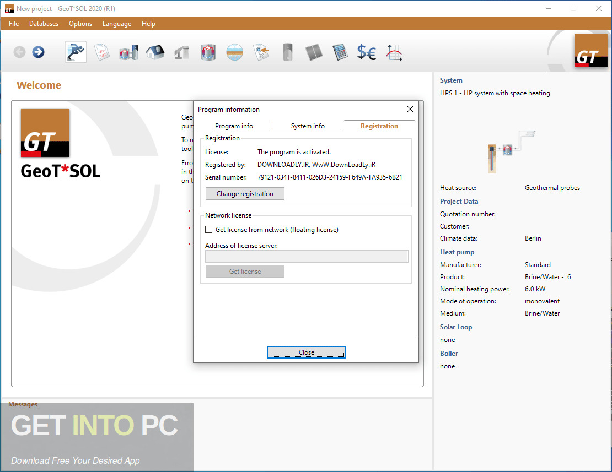
Task: Open the Language menu
Action: (x=117, y=24)
